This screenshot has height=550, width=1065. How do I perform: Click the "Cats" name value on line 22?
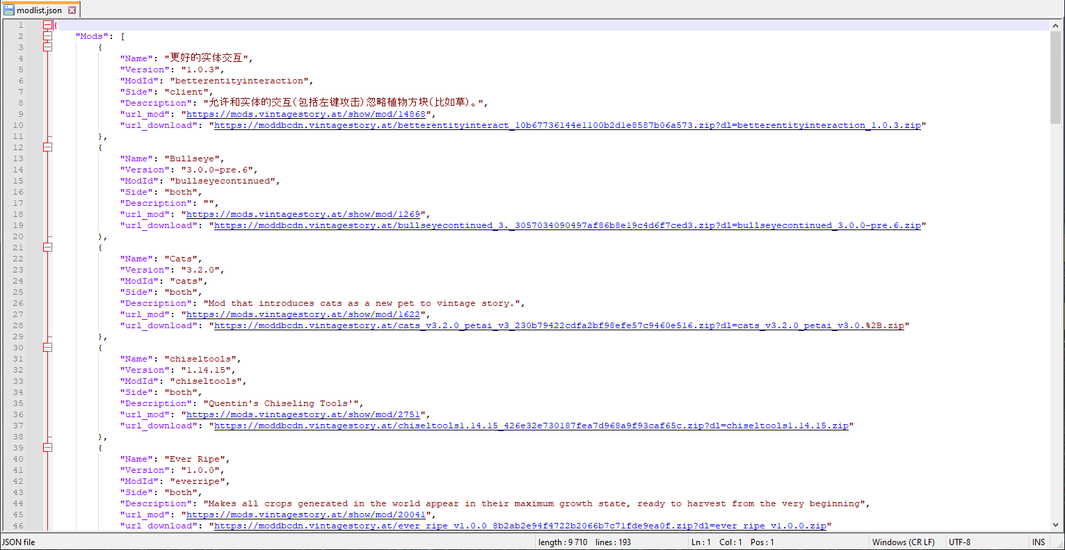pos(181,259)
